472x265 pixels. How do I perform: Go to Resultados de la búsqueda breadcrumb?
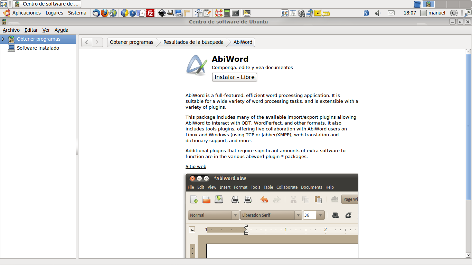(193, 42)
